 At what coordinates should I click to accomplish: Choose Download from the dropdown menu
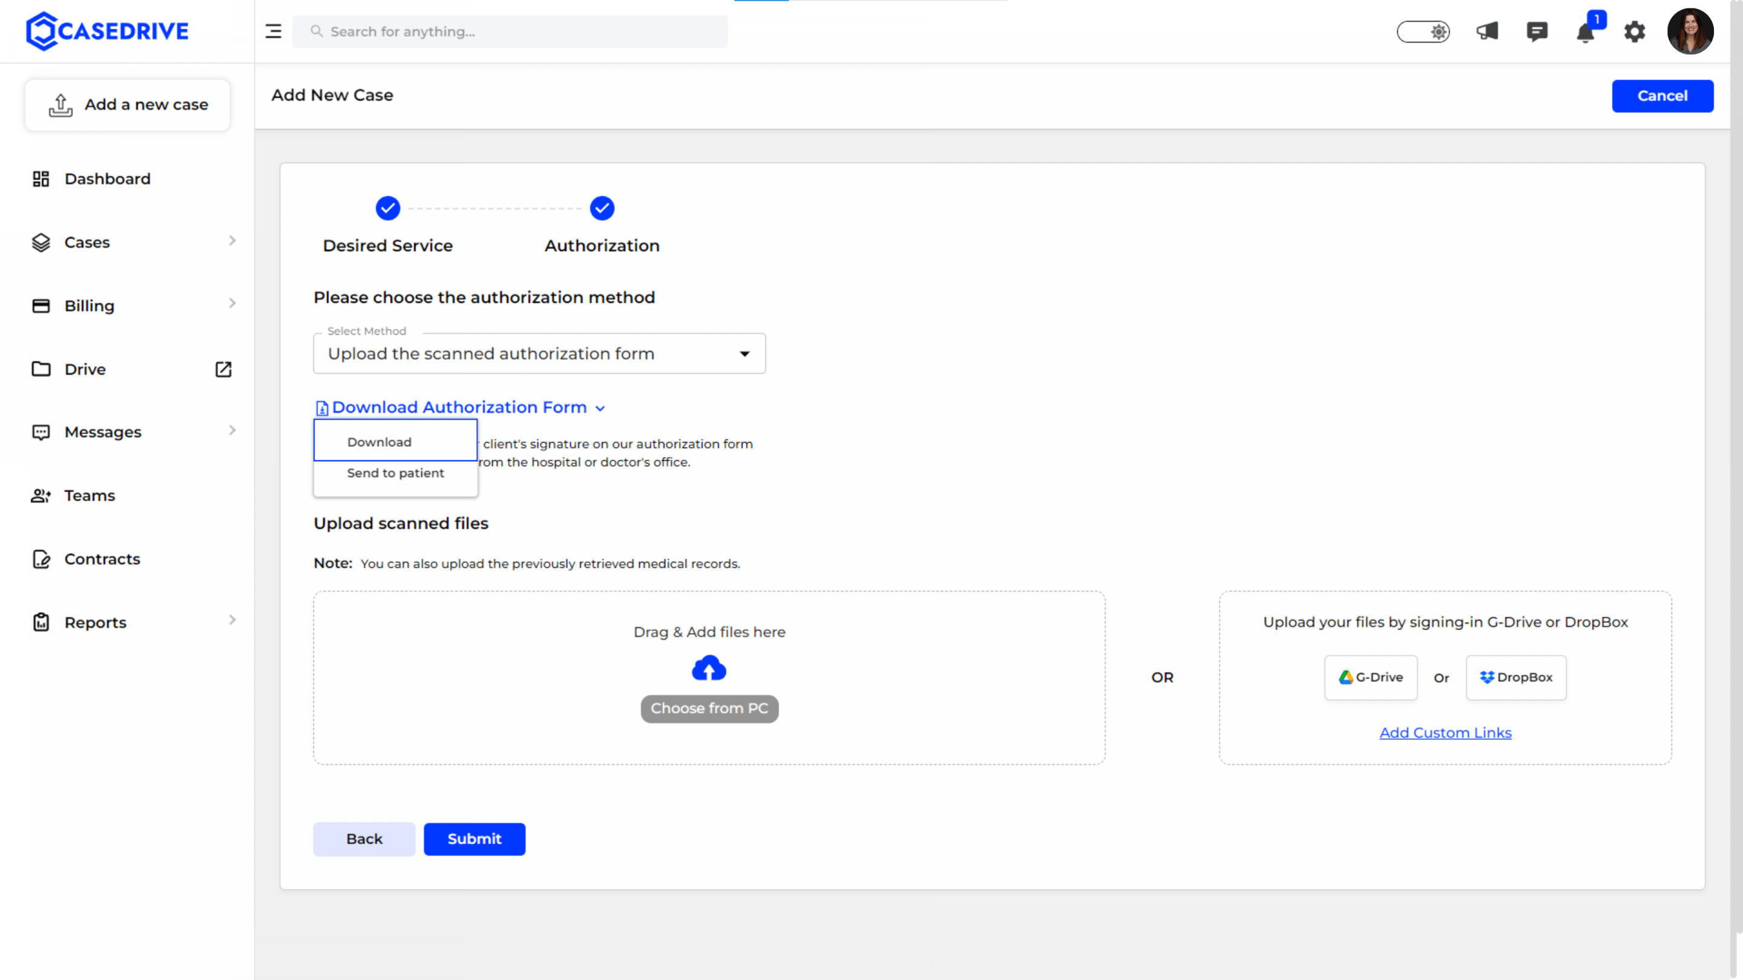pyautogui.click(x=395, y=442)
